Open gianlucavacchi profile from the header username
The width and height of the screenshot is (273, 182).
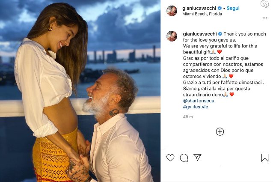[x=199, y=8]
